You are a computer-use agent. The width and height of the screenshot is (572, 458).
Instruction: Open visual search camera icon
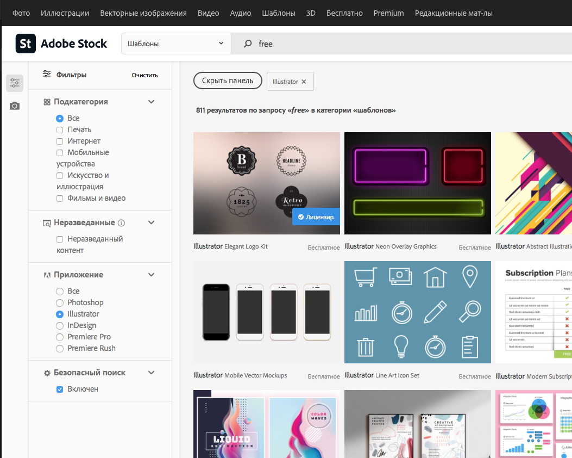(x=15, y=106)
